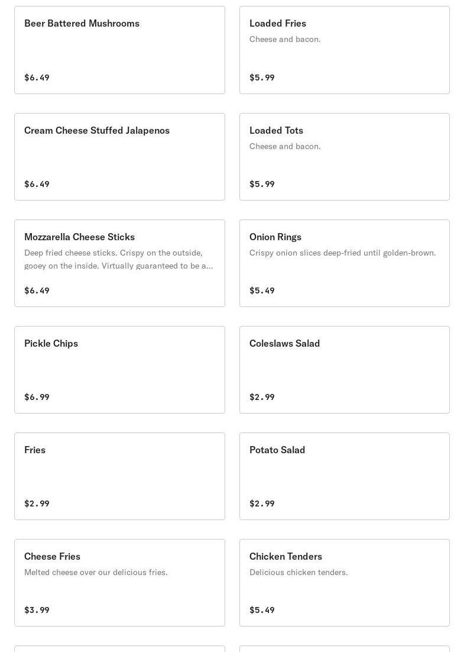The width and height of the screenshot is (464, 652).
Task: Click "Cheese and bacon." under Loaded Tots
Action: pos(285,146)
